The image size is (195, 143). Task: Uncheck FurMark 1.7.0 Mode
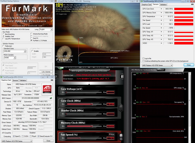click(x=31, y=40)
